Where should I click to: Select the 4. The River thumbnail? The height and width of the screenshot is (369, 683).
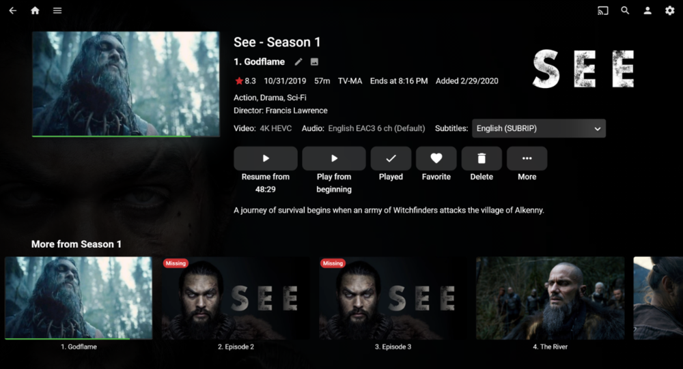pyautogui.click(x=550, y=298)
